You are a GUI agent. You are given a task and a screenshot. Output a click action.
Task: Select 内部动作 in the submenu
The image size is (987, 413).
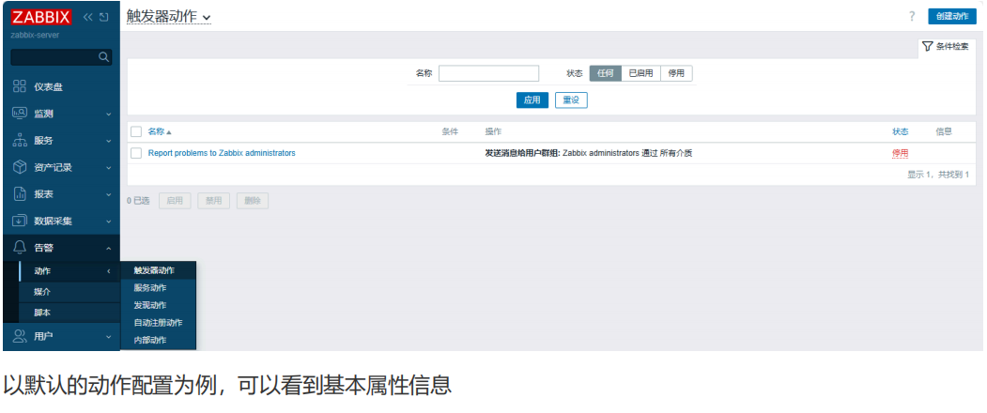(159, 340)
